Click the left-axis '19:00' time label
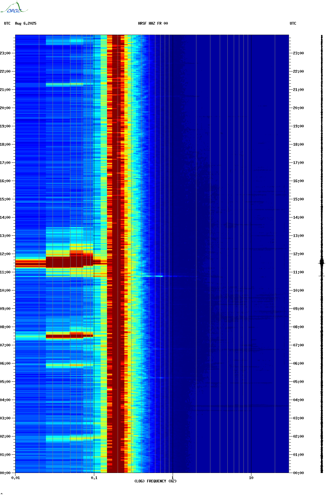This screenshot has width=335, height=497. click(5, 126)
